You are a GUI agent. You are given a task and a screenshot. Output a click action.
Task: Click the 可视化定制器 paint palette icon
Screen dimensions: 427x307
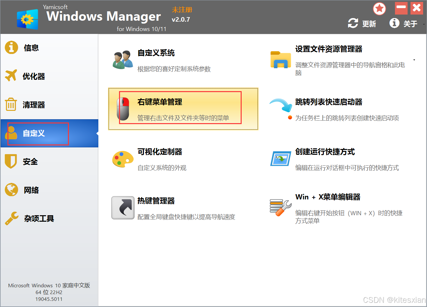pyautogui.click(x=123, y=159)
